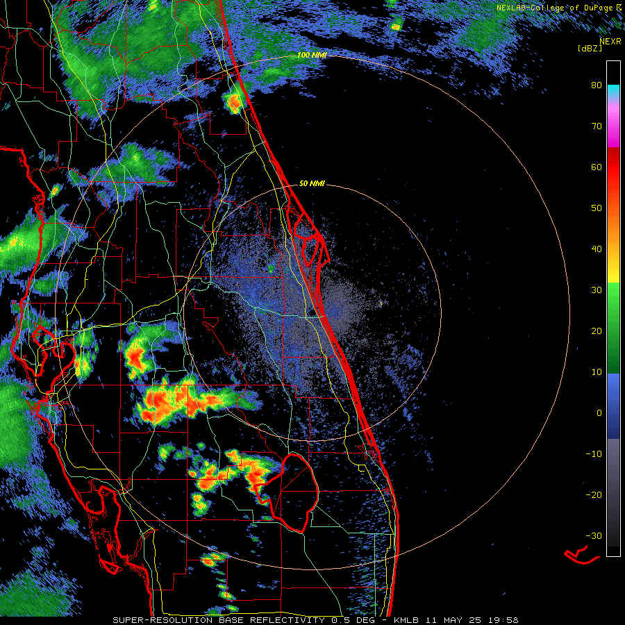This screenshot has height=625, width=625.
Task: Click the NEXLAB-College of DuPage text
Action: pyautogui.click(x=554, y=8)
